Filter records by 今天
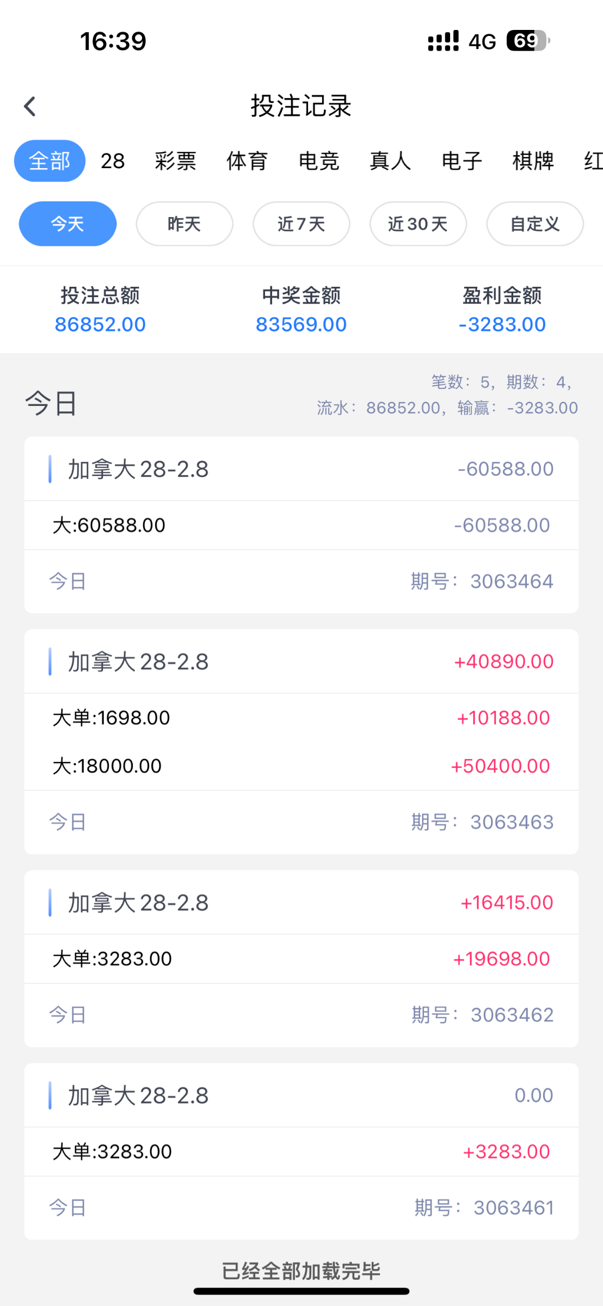 point(67,224)
